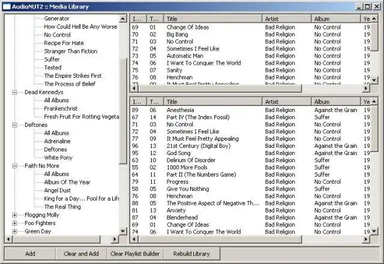Click Clear Playlist Builder button
Viewport: 384px width, 264px height.
tap(135, 254)
